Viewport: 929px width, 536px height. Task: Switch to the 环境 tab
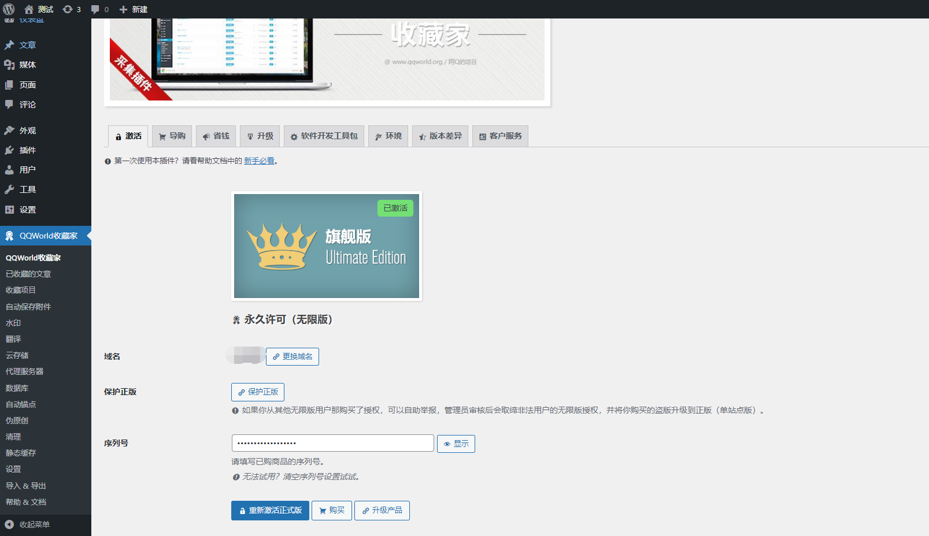(x=388, y=136)
